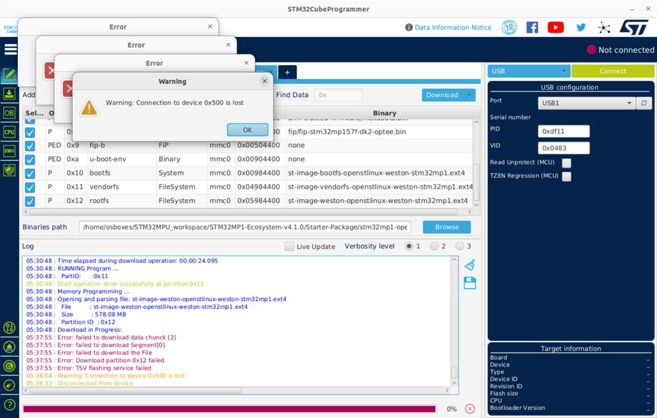Image resolution: width=657 pixels, height=418 pixels.
Task: Open the help question mark icon
Action: [9, 405]
